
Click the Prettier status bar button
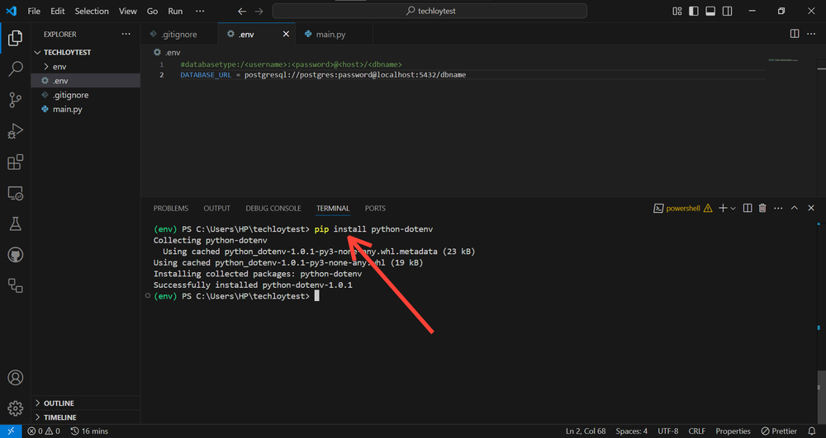[778, 431]
